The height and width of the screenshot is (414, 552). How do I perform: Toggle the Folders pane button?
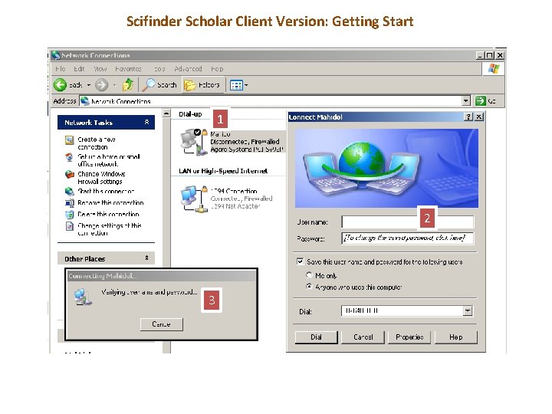(203, 85)
